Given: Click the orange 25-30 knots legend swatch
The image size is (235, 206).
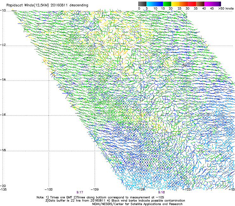Looking at the screenshot, I should [184, 4].
